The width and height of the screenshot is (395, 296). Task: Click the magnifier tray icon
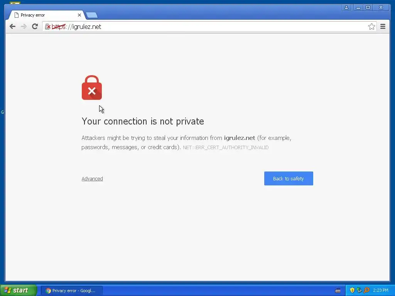(367, 291)
